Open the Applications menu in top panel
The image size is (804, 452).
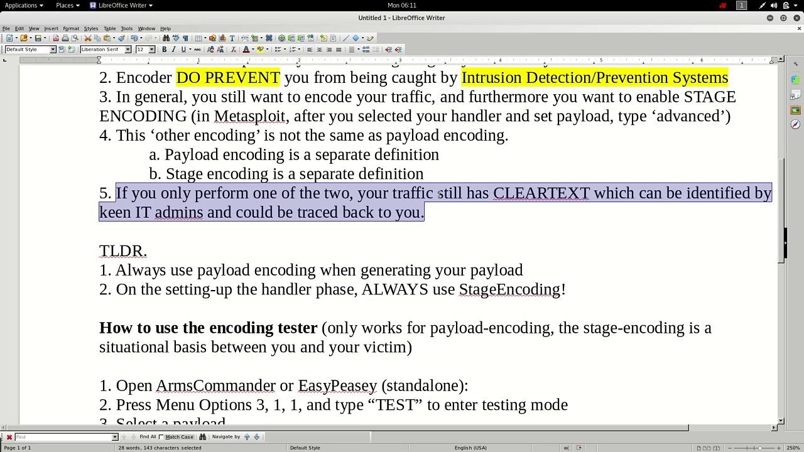[x=23, y=5]
